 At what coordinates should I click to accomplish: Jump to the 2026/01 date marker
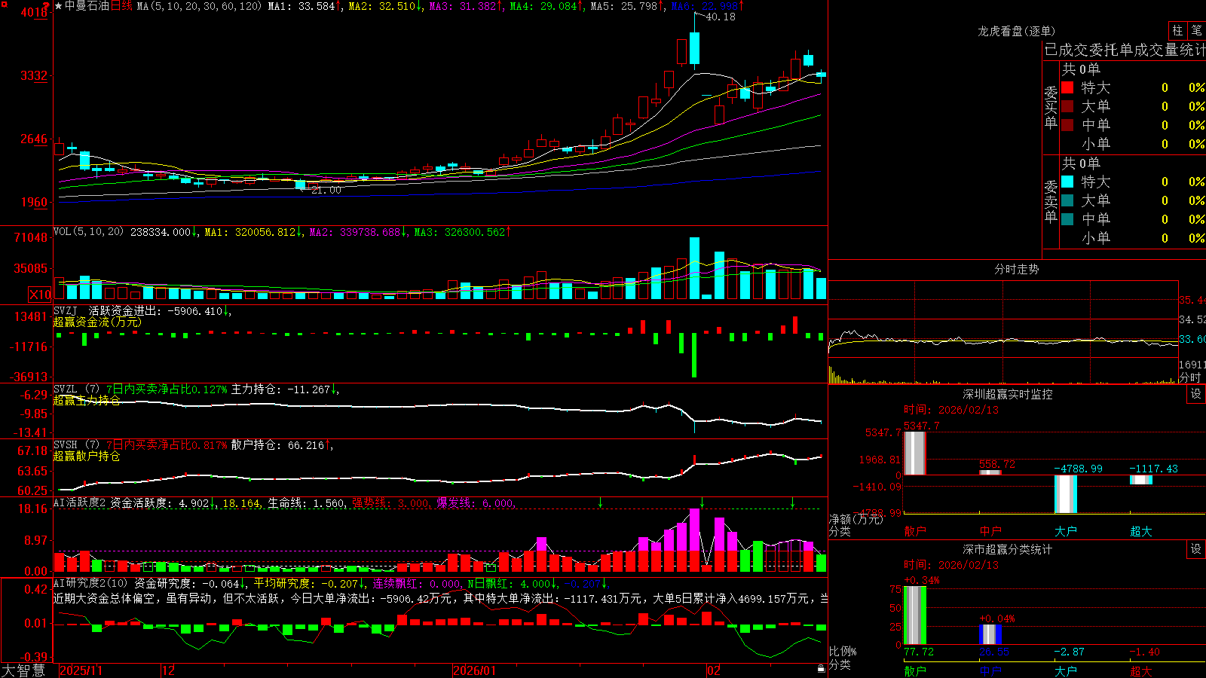click(475, 670)
